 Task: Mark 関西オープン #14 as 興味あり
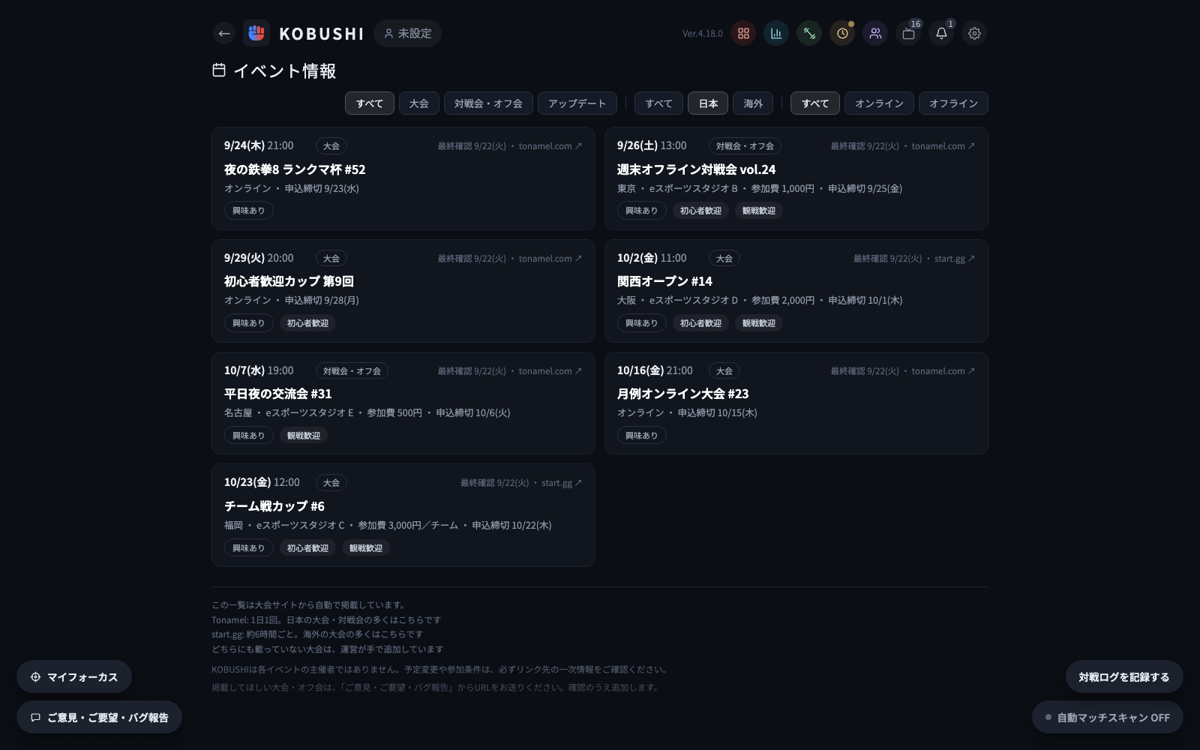click(x=641, y=323)
